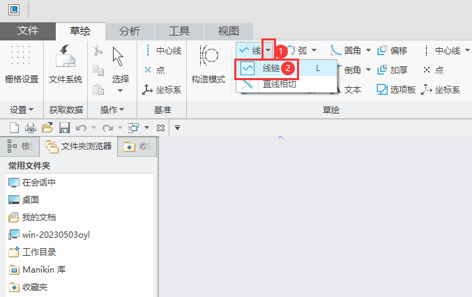Viewport: 472px width, 297px height.
Task: Switch to the favorites tab
Action: (137, 147)
